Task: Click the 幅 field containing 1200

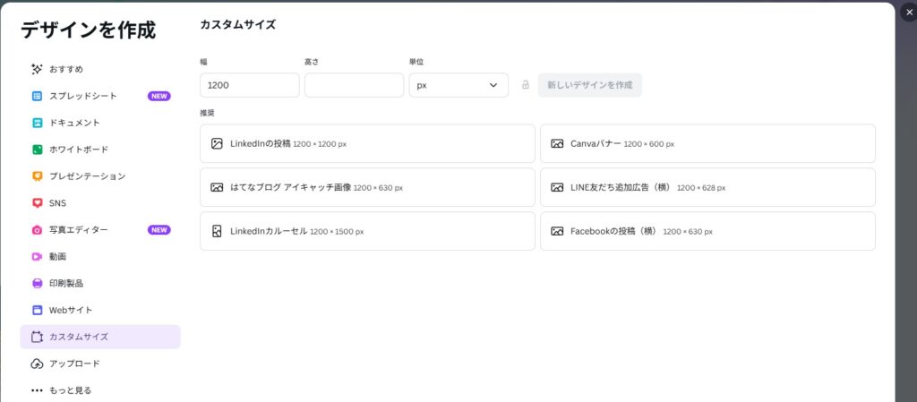Action: [x=249, y=85]
